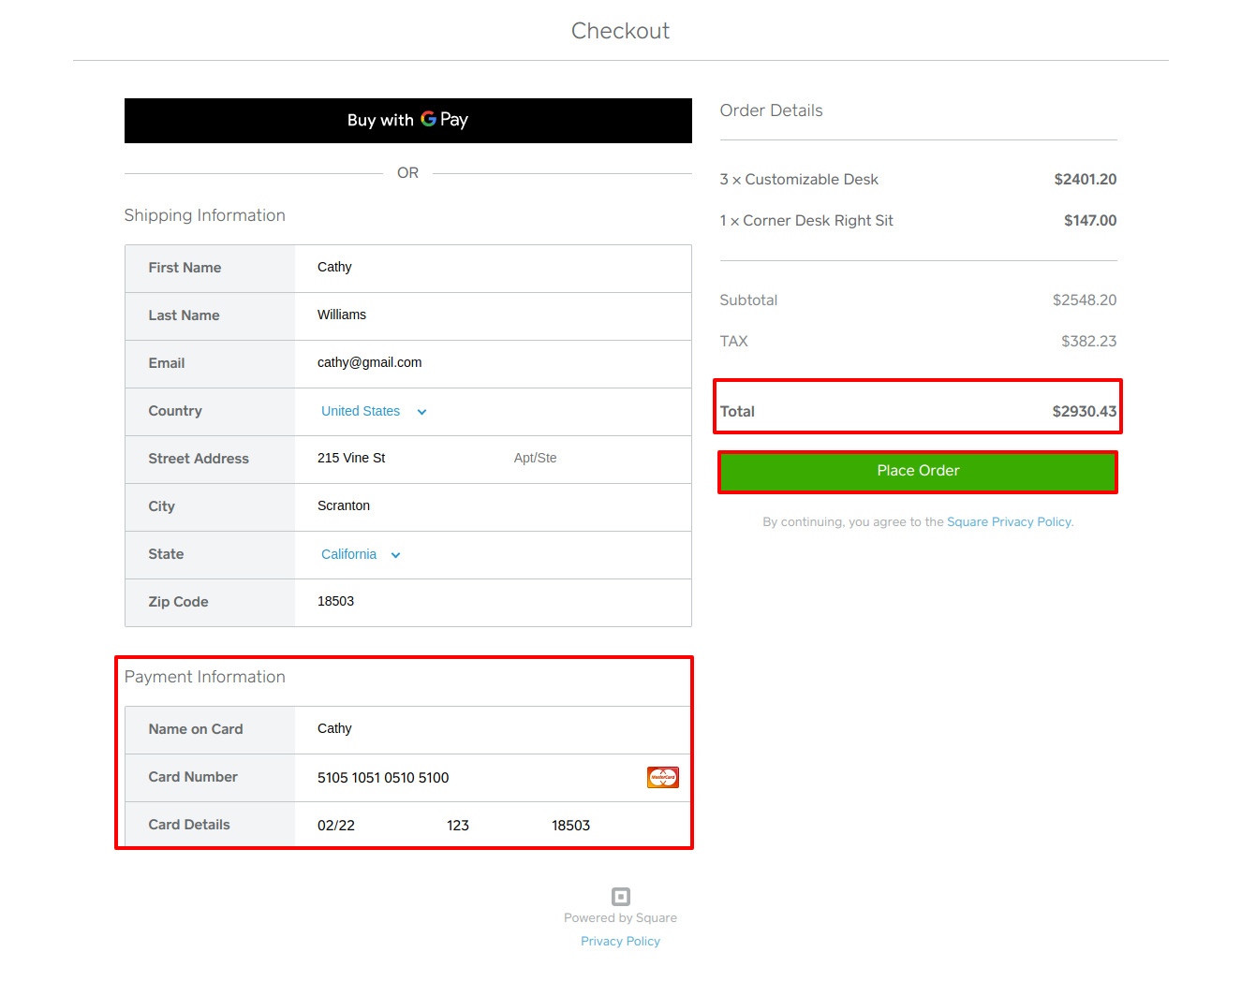Click the Buy with Google Pay button
Image resolution: width=1241 pixels, height=981 pixels.
(x=407, y=121)
